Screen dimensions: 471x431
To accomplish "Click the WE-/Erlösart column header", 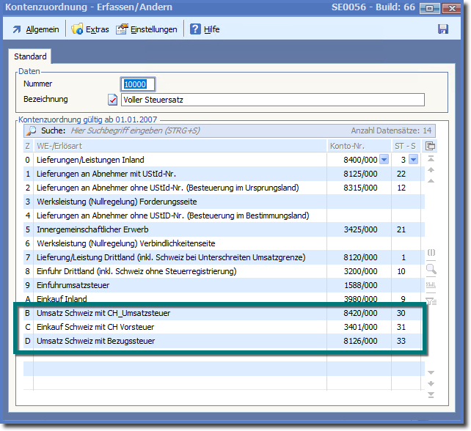I will click(176, 146).
